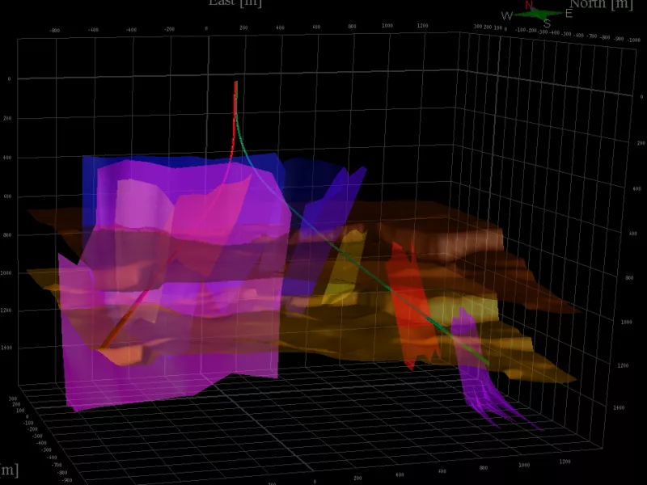The image size is (647, 485).
Task: Click the S letter on compass
Action: (548, 24)
